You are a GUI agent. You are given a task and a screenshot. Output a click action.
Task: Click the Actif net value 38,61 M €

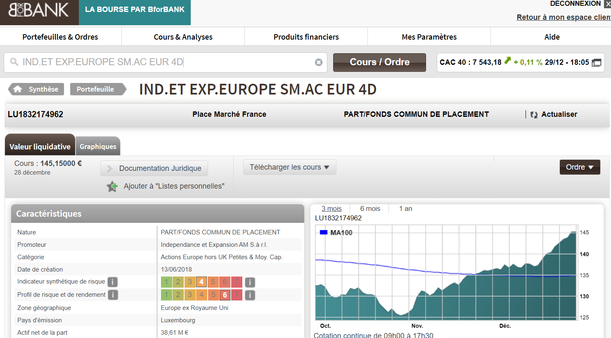tap(175, 333)
